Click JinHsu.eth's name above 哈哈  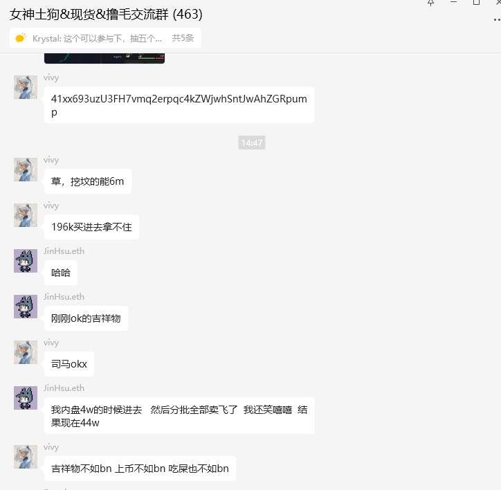pyautogui.click(x=64, y=251)
